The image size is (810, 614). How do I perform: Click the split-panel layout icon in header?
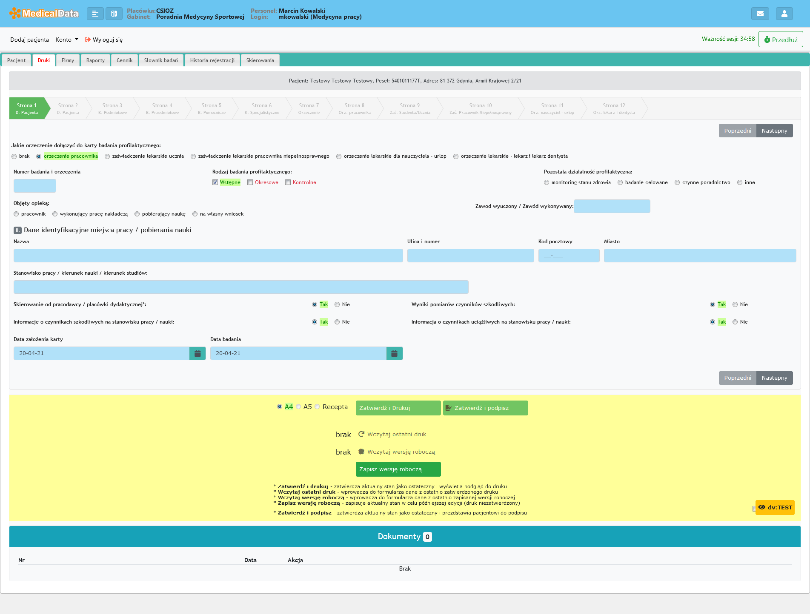pos(114,14)
